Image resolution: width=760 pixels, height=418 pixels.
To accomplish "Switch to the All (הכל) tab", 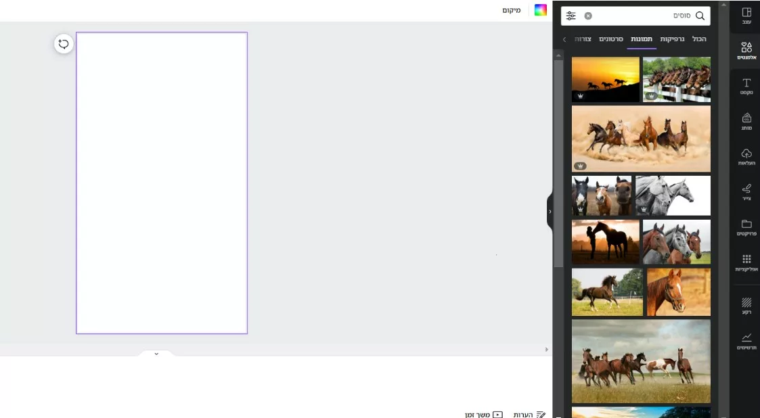I will point(699,39).
